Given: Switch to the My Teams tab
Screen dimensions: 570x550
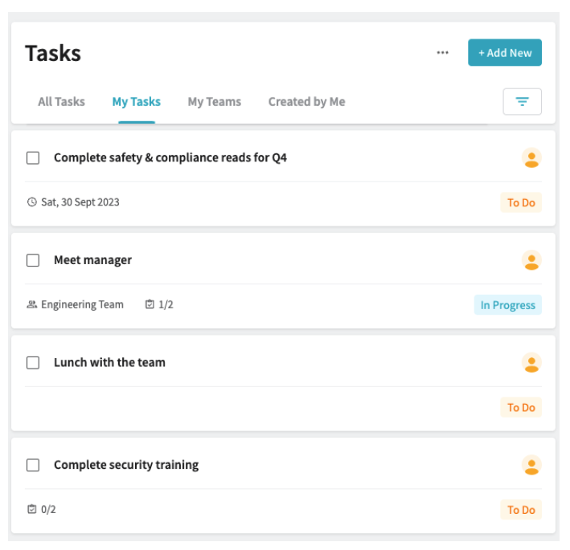Looking at the screenshot, I should click(x=215, y=102).
